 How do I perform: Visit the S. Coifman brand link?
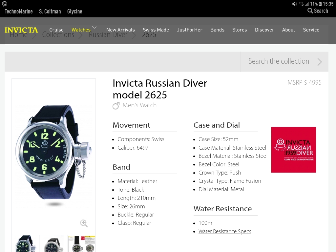(50, 11)
